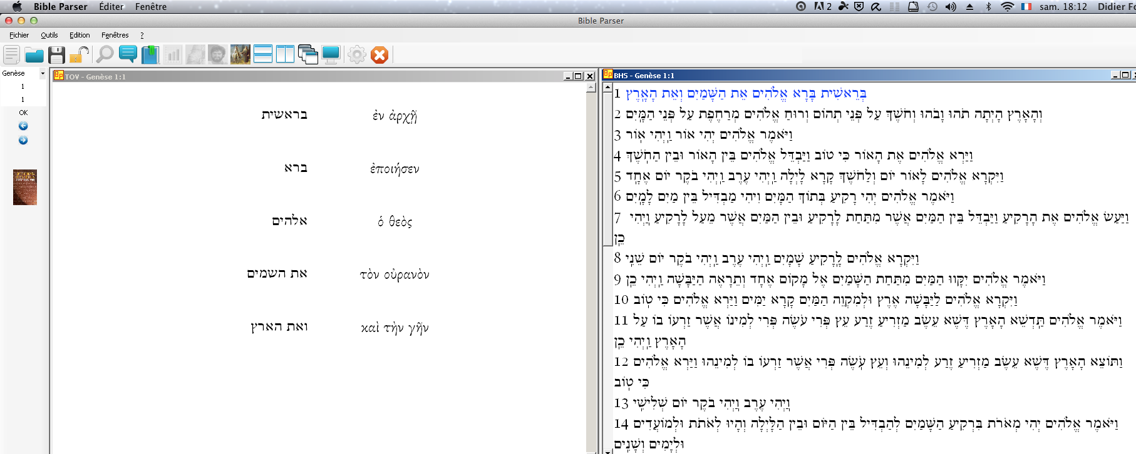This screenshot has height=454, width=1136.
Task: Open the Fenêtre menu in macOS menu bar
Action: coord(151,6)
